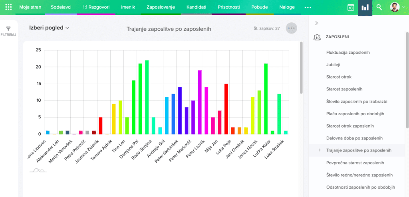
Task: Open the Prisotnosti tab
Action: click(228, 7)
